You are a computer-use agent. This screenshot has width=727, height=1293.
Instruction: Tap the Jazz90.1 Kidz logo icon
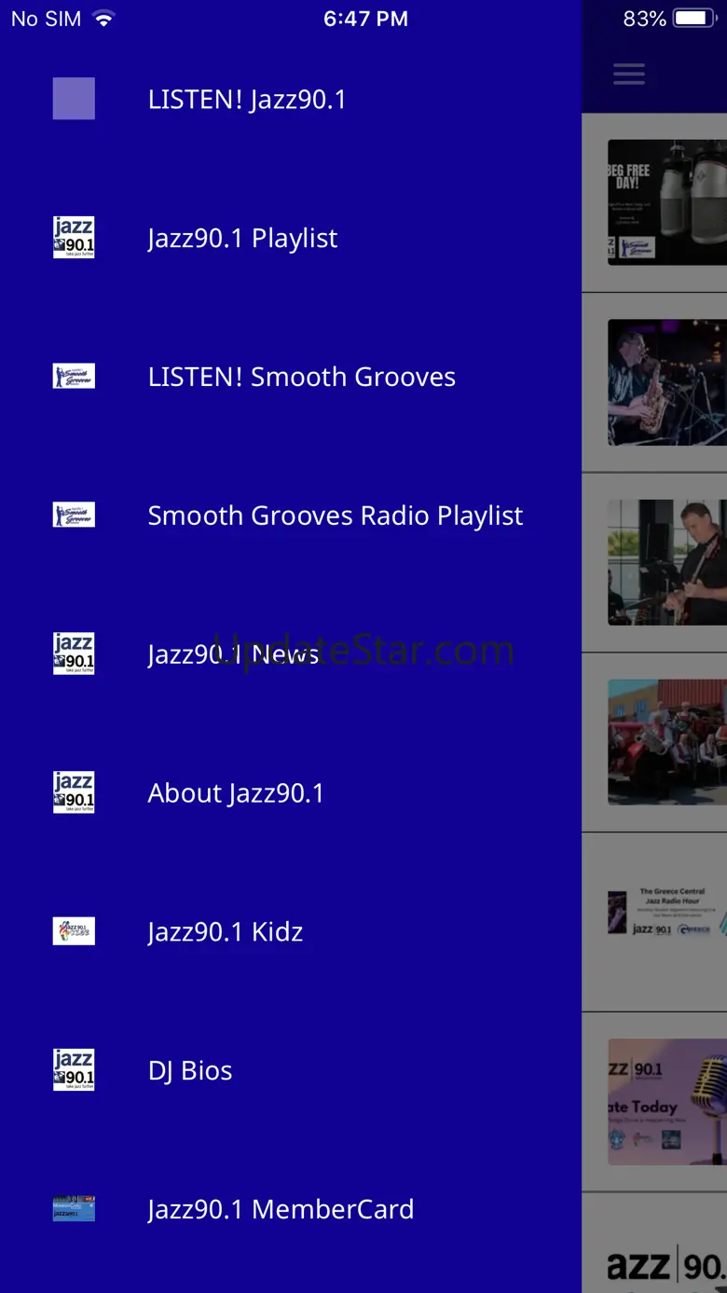74,931
